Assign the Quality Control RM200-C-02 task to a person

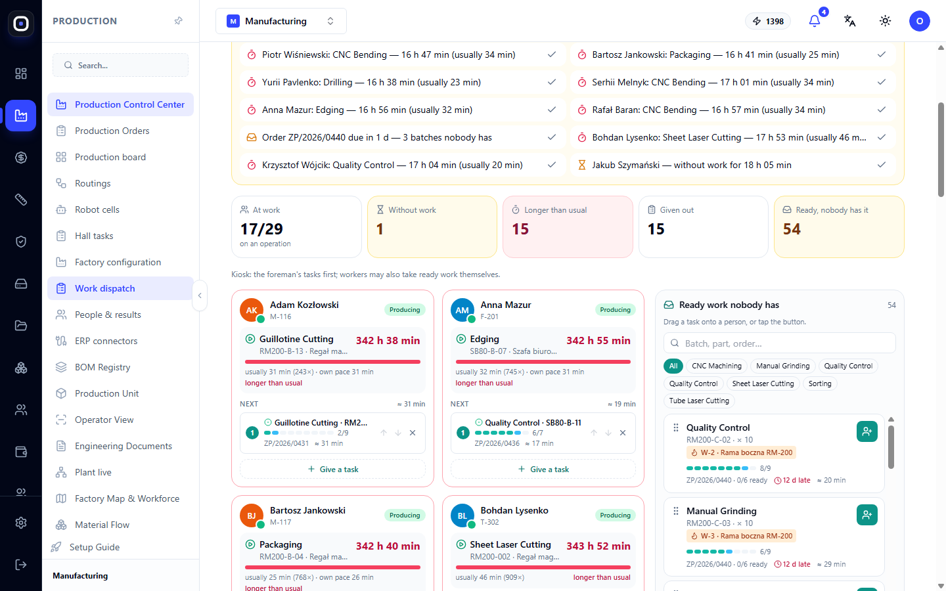coord(867,431)
